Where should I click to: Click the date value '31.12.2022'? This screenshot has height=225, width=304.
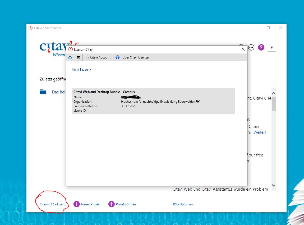[x=129, y=106]
